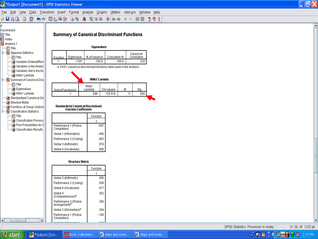The width and height of the screenshot is (318, 239).
Task: Select Classification Results in outline tree
Action: [29, 129]
